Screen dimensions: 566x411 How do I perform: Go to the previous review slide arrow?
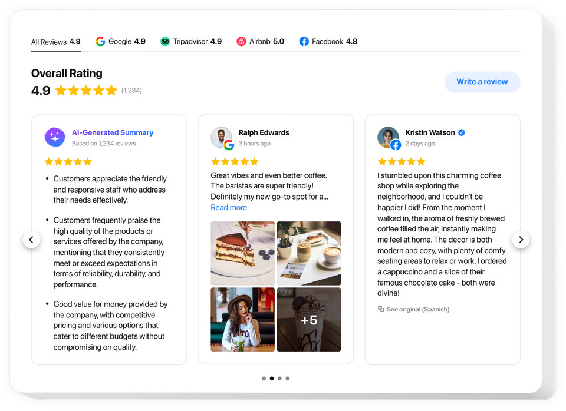tap(31, 240)
